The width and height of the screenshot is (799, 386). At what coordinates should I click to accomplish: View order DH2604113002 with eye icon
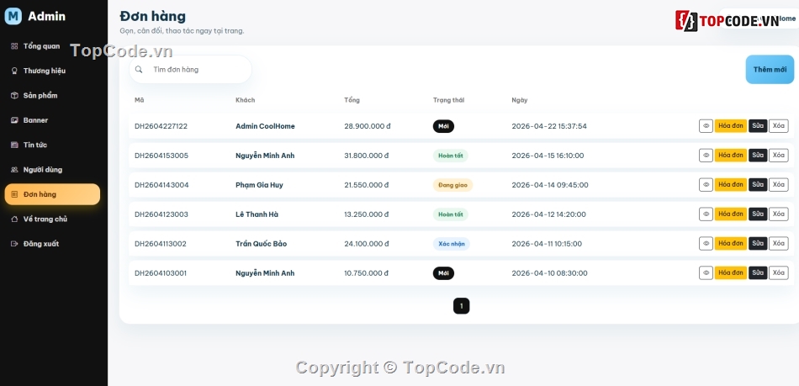[706, 243]
